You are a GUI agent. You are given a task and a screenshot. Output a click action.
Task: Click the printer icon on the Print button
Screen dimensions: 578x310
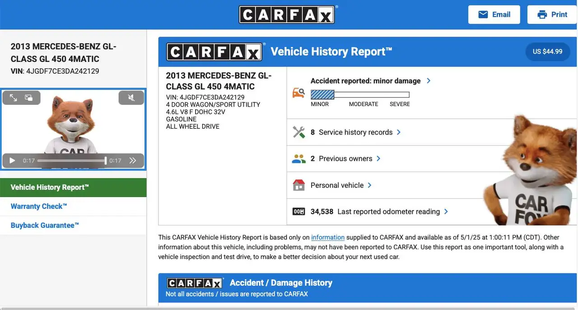[x=542, y=14]
